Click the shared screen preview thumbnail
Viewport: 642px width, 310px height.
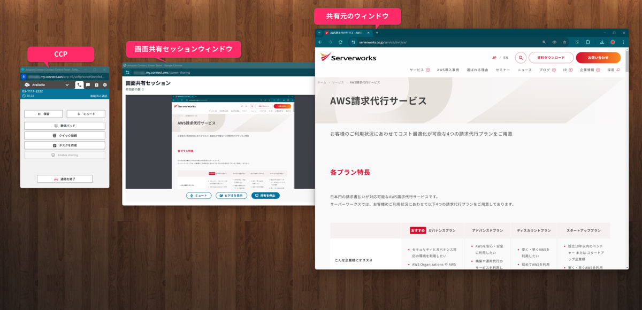tap(210, 142)
